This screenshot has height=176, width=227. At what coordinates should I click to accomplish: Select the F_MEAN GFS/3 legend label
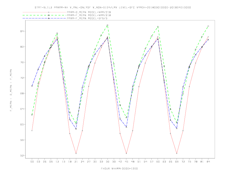tap(87, 18)
